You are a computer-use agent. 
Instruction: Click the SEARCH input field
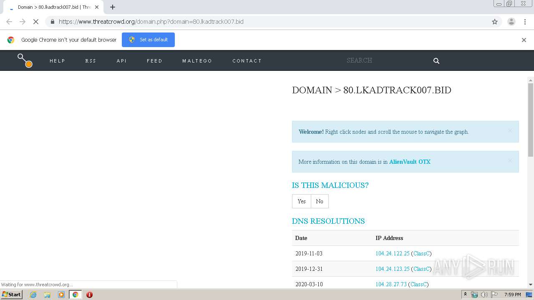pos(386,60)
